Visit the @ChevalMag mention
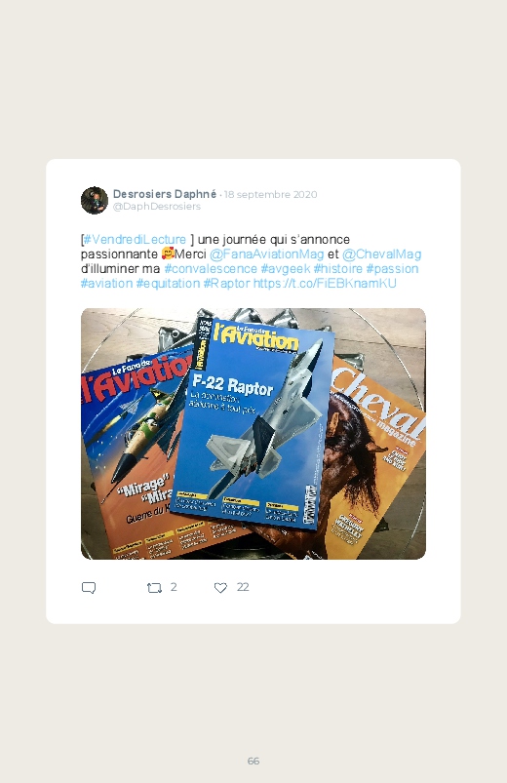This screenshot has width=507, height=783. pyautogui.click(x=381, y=254)
